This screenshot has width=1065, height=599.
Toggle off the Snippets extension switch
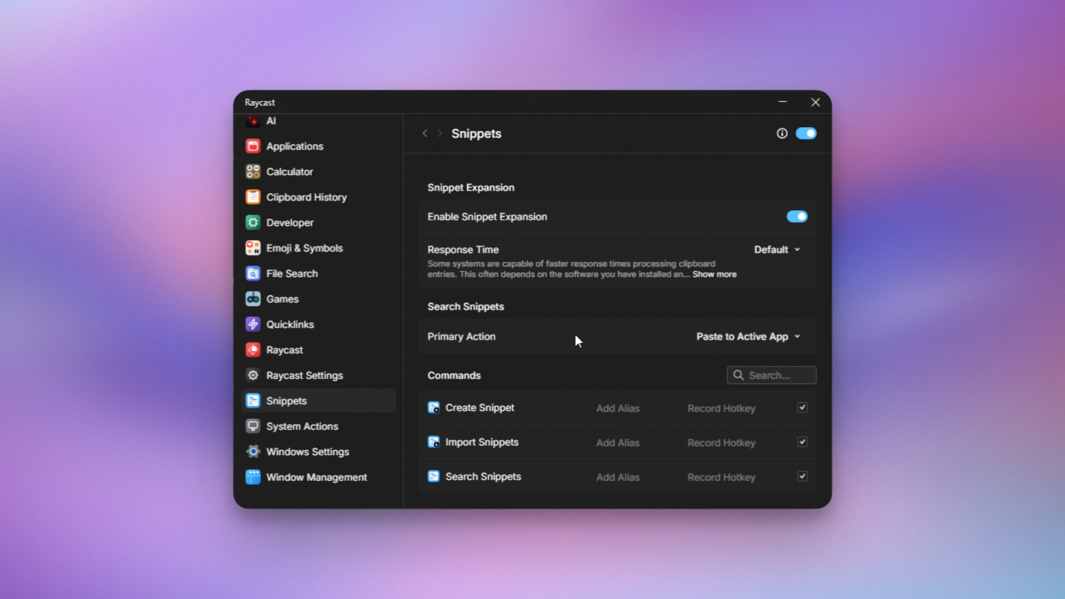(806, 134)
